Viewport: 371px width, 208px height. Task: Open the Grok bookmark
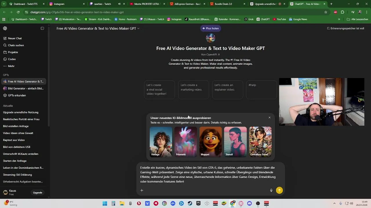(x=249, y=19)
